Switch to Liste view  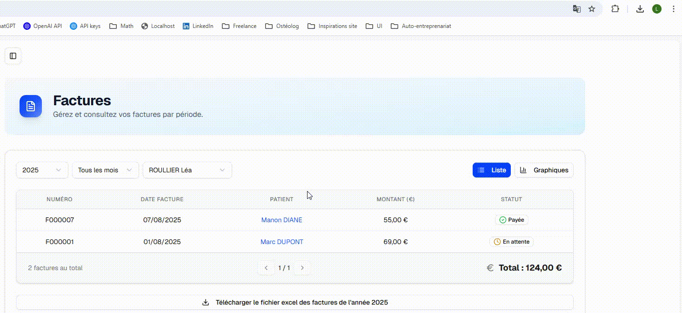point(491,170)
